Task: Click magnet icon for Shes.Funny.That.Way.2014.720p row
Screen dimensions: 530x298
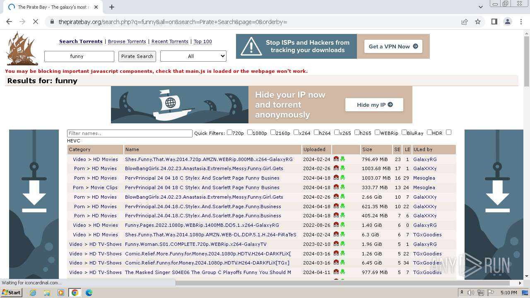Action: 336,159
